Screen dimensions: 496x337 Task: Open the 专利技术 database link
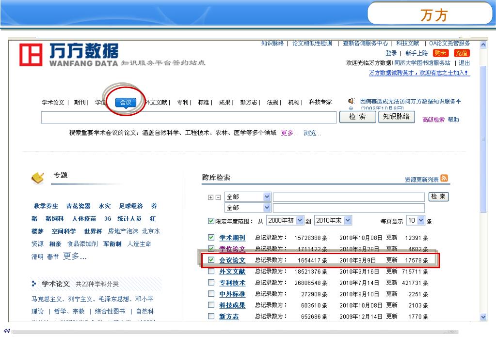coord(232,283)
